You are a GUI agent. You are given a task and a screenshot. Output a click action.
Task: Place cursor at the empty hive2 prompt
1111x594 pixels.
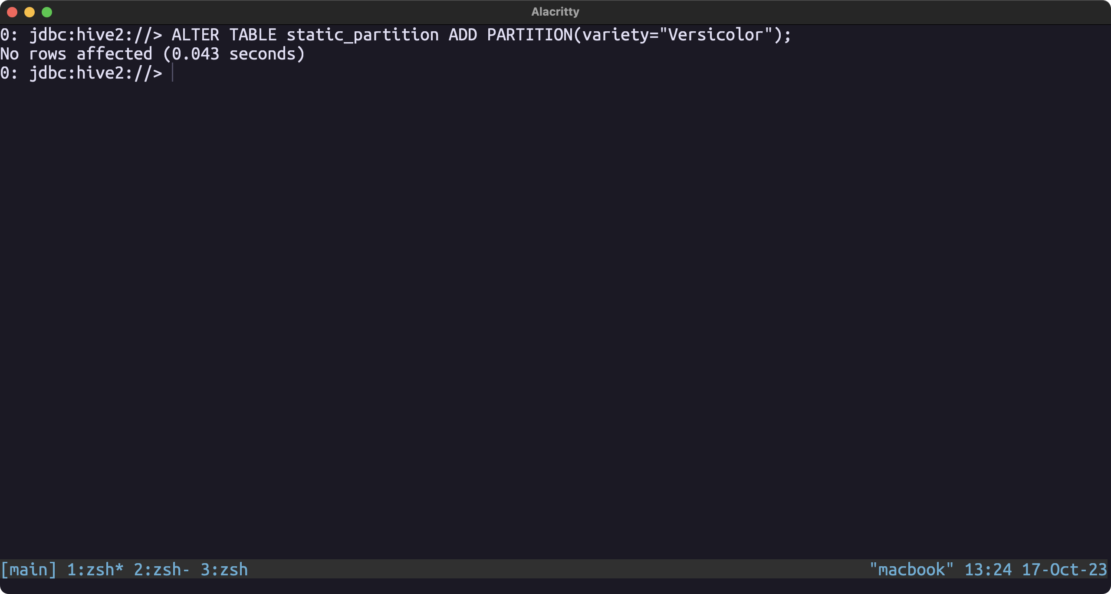point(173,73)
